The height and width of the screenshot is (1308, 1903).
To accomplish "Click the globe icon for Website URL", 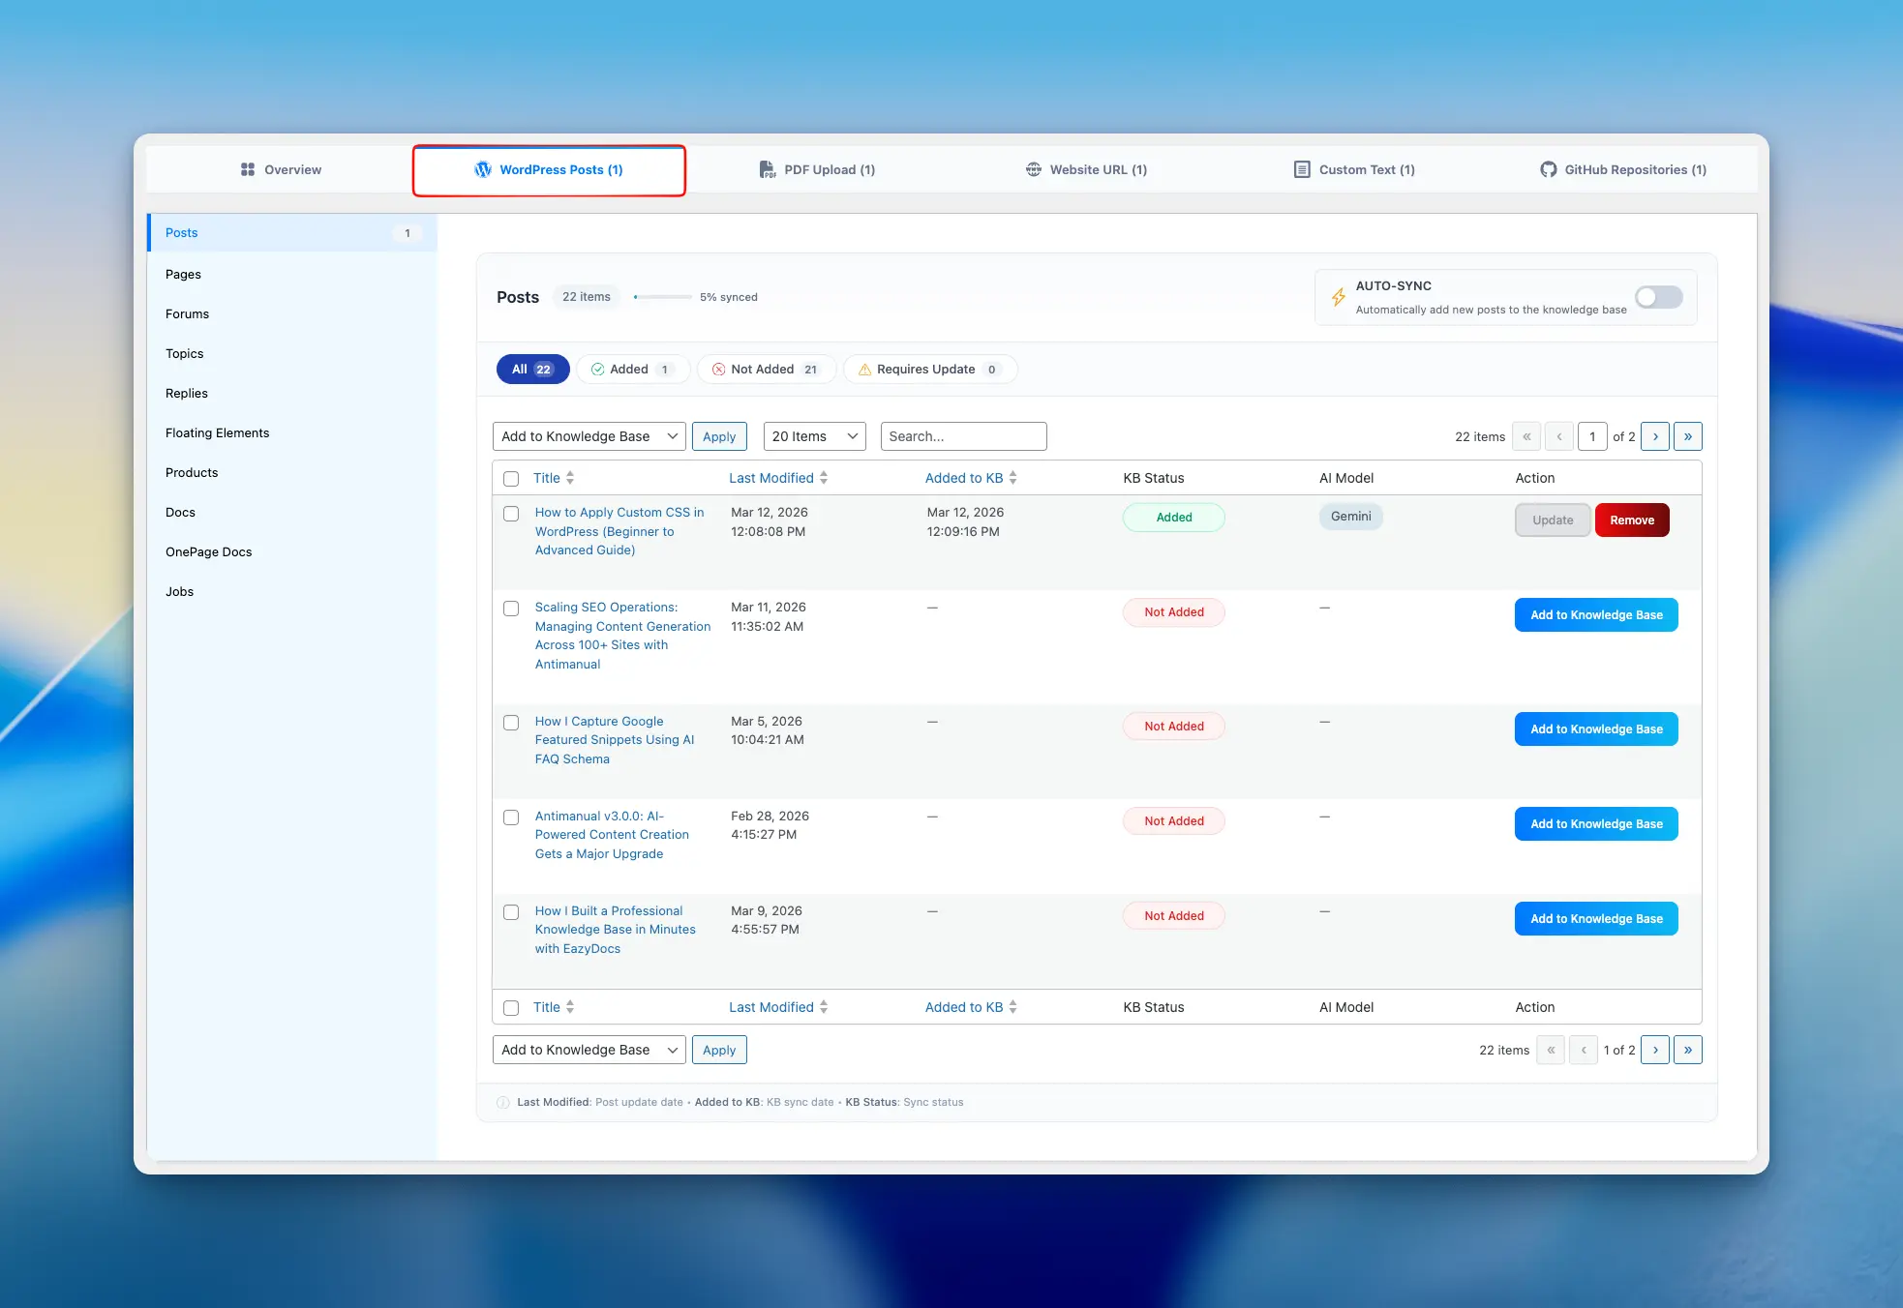I will pyautogui.click(x=1034, y=169).
